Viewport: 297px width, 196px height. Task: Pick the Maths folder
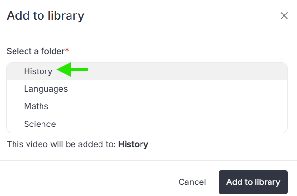[147, 106]
